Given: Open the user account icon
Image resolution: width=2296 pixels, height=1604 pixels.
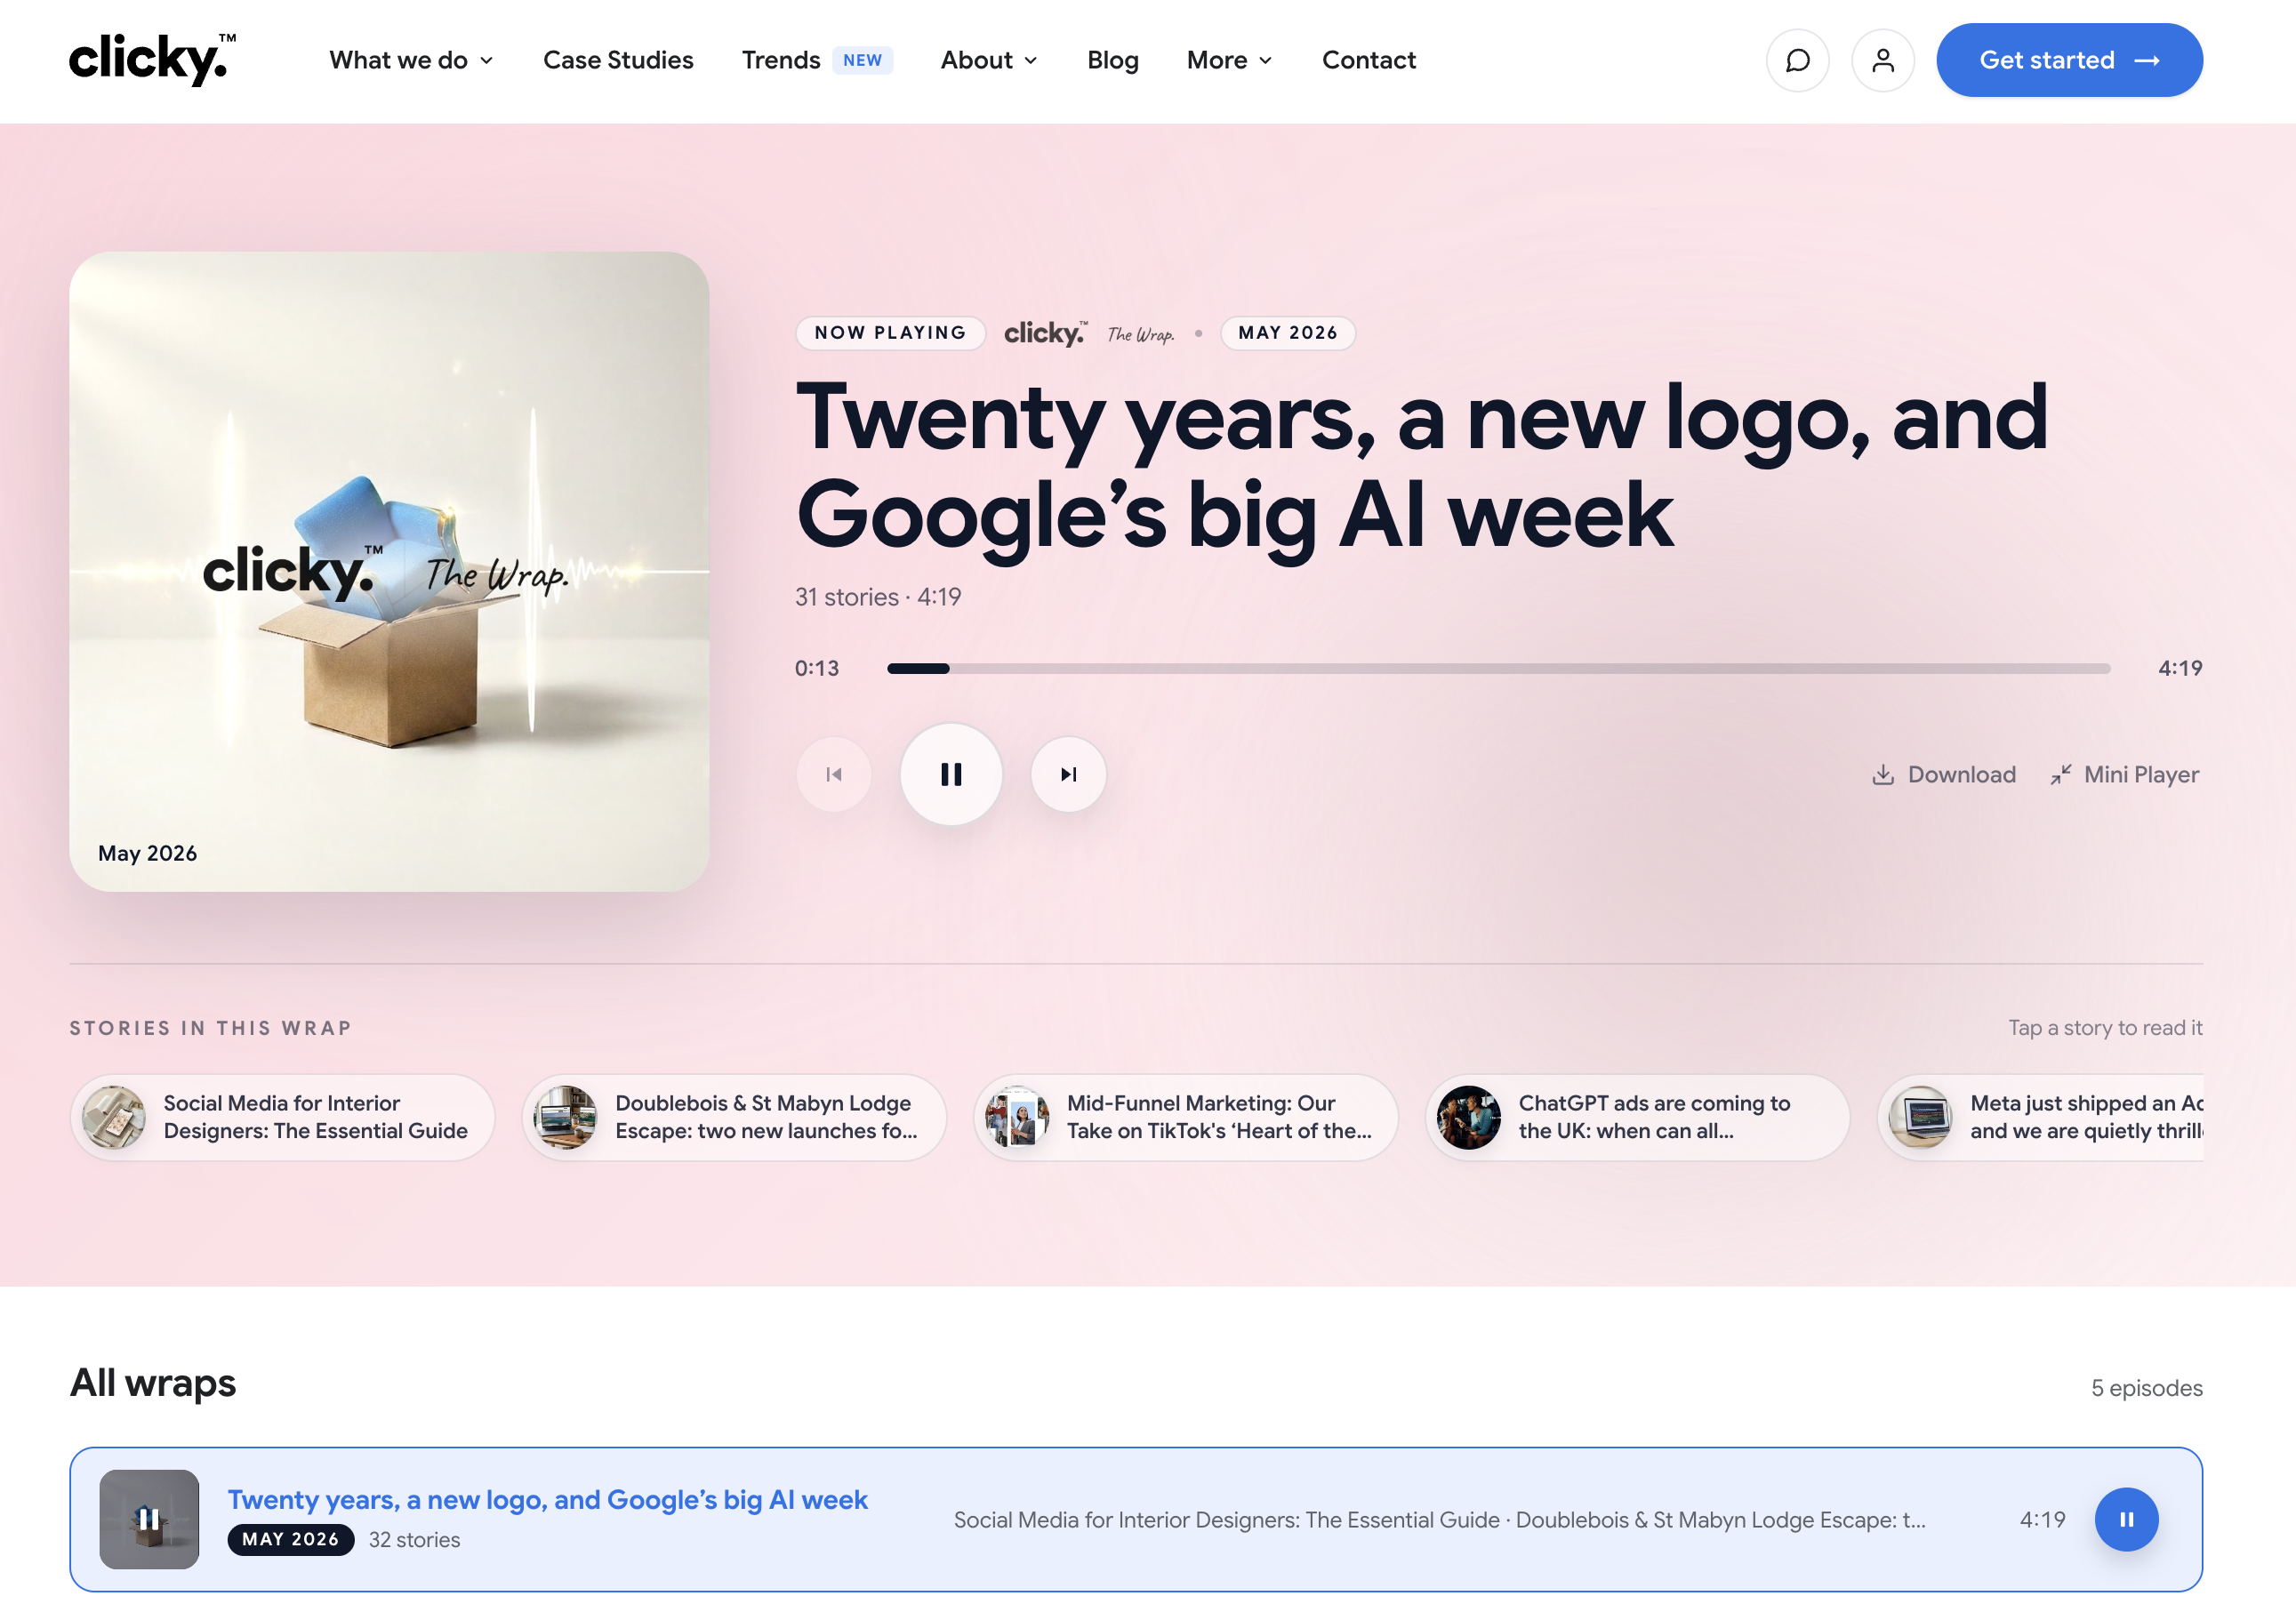Looking at the screenshot, I should [1882, 61].
